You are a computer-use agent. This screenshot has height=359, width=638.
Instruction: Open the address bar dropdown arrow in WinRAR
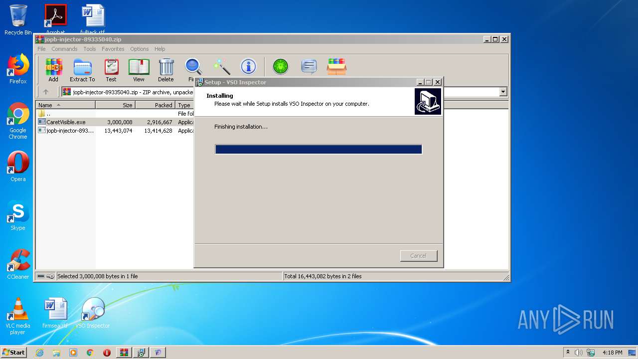(503, 92)
